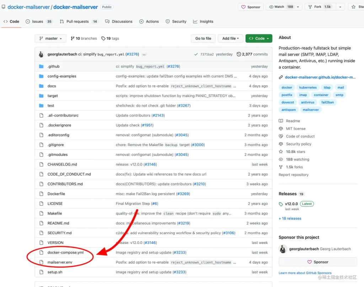The image size is (364, 287).
Task: Click Learn more about GitHub Sponsors
Action: tap(305, 273)
